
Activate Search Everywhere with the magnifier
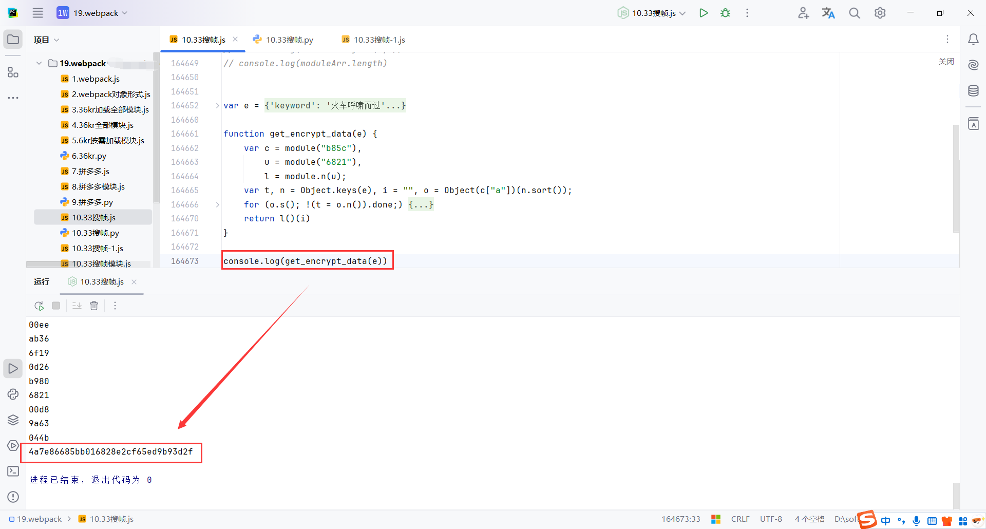(854, 13)
